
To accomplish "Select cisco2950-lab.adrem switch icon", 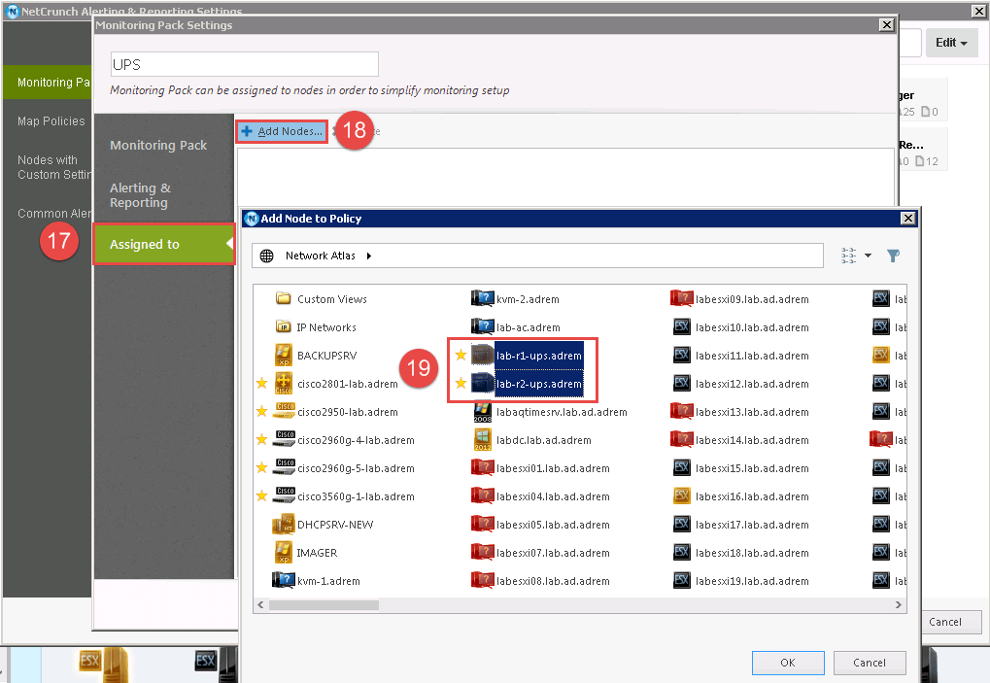I will pyautogui.click(x=284, y=412).
